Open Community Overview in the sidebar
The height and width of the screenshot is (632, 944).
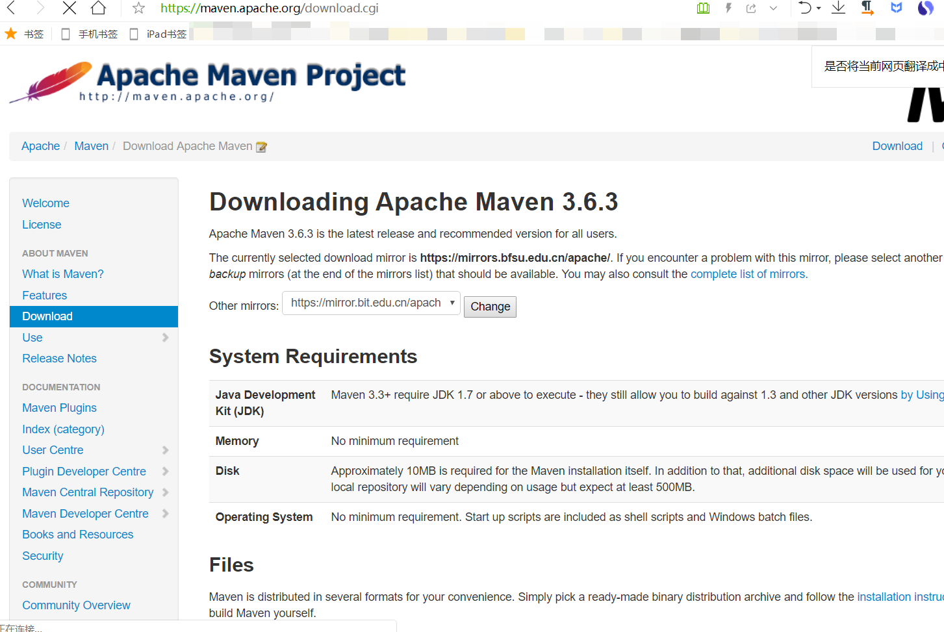[x=76, y=605]
